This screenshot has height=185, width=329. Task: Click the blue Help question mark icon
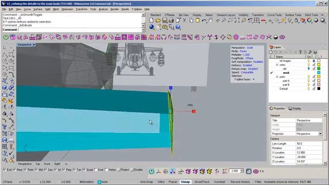pyautogui.click(x=178, y=27)
